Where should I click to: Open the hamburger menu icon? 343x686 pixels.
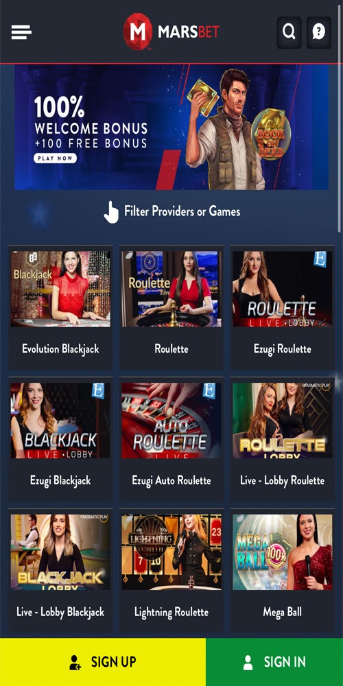21,32
